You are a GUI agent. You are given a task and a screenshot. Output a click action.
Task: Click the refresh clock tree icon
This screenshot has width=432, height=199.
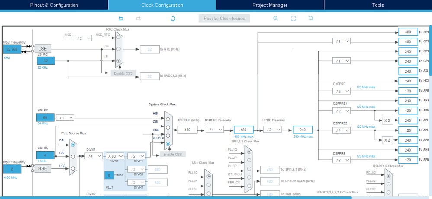(173, 19)
